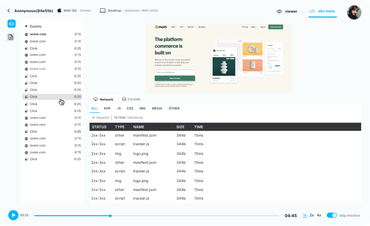Screen dimensions: 370x226
Task: Click the Anonymous(84e55k) session name
Action: pyautogui.click(x=34, y=11)
